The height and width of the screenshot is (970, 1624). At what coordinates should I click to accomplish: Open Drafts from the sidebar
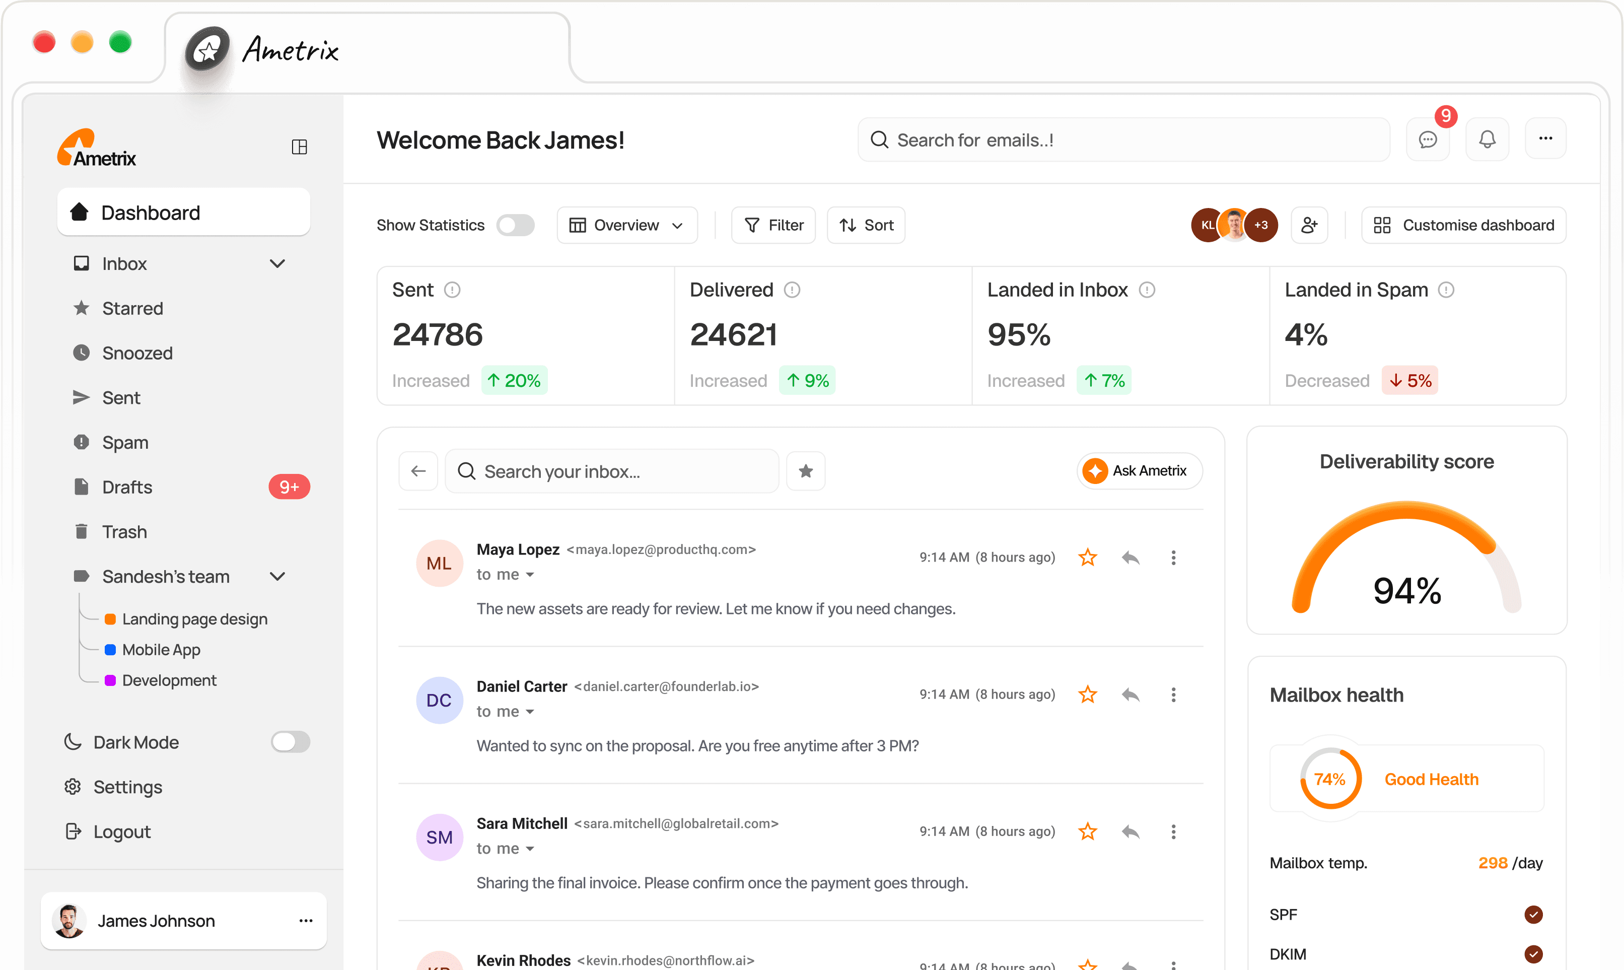click(128, 487)
